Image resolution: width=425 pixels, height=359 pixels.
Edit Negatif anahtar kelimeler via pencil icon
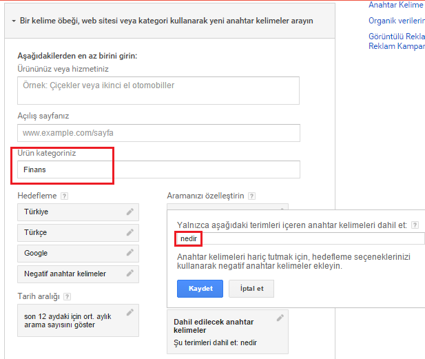click(x=129, y=274)
